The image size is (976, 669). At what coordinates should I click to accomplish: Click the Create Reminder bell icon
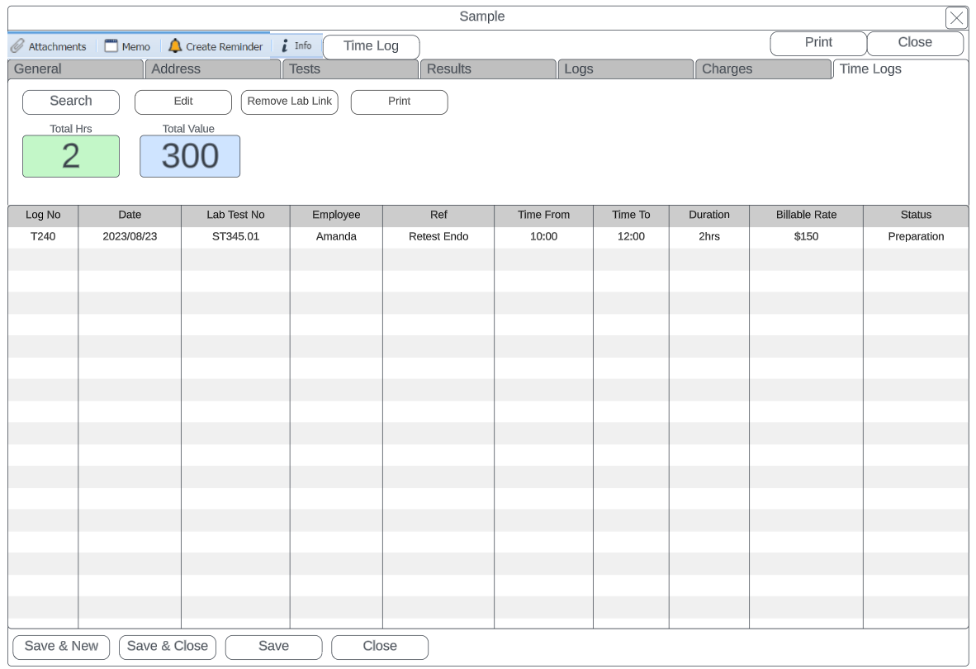point(175,46)
